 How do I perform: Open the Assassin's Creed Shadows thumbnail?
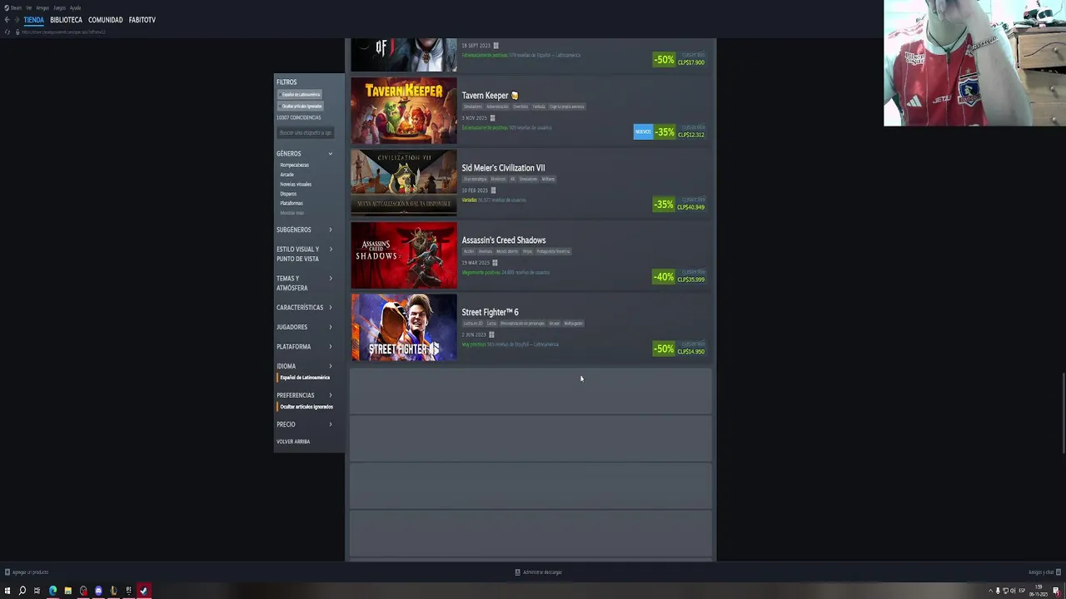[404, 255]
